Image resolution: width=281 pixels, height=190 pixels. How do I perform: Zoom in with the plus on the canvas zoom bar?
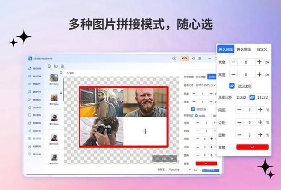pyautogui.click(x=171, y=159)
